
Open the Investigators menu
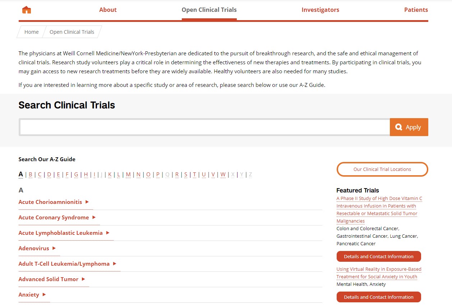pos(320,10)
